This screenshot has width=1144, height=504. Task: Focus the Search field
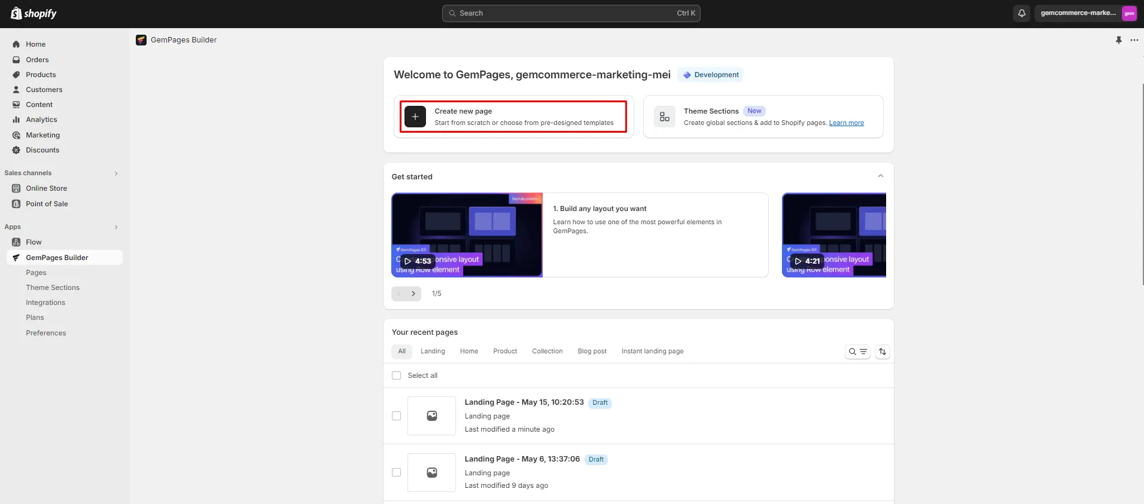click(x=571, y=13)
